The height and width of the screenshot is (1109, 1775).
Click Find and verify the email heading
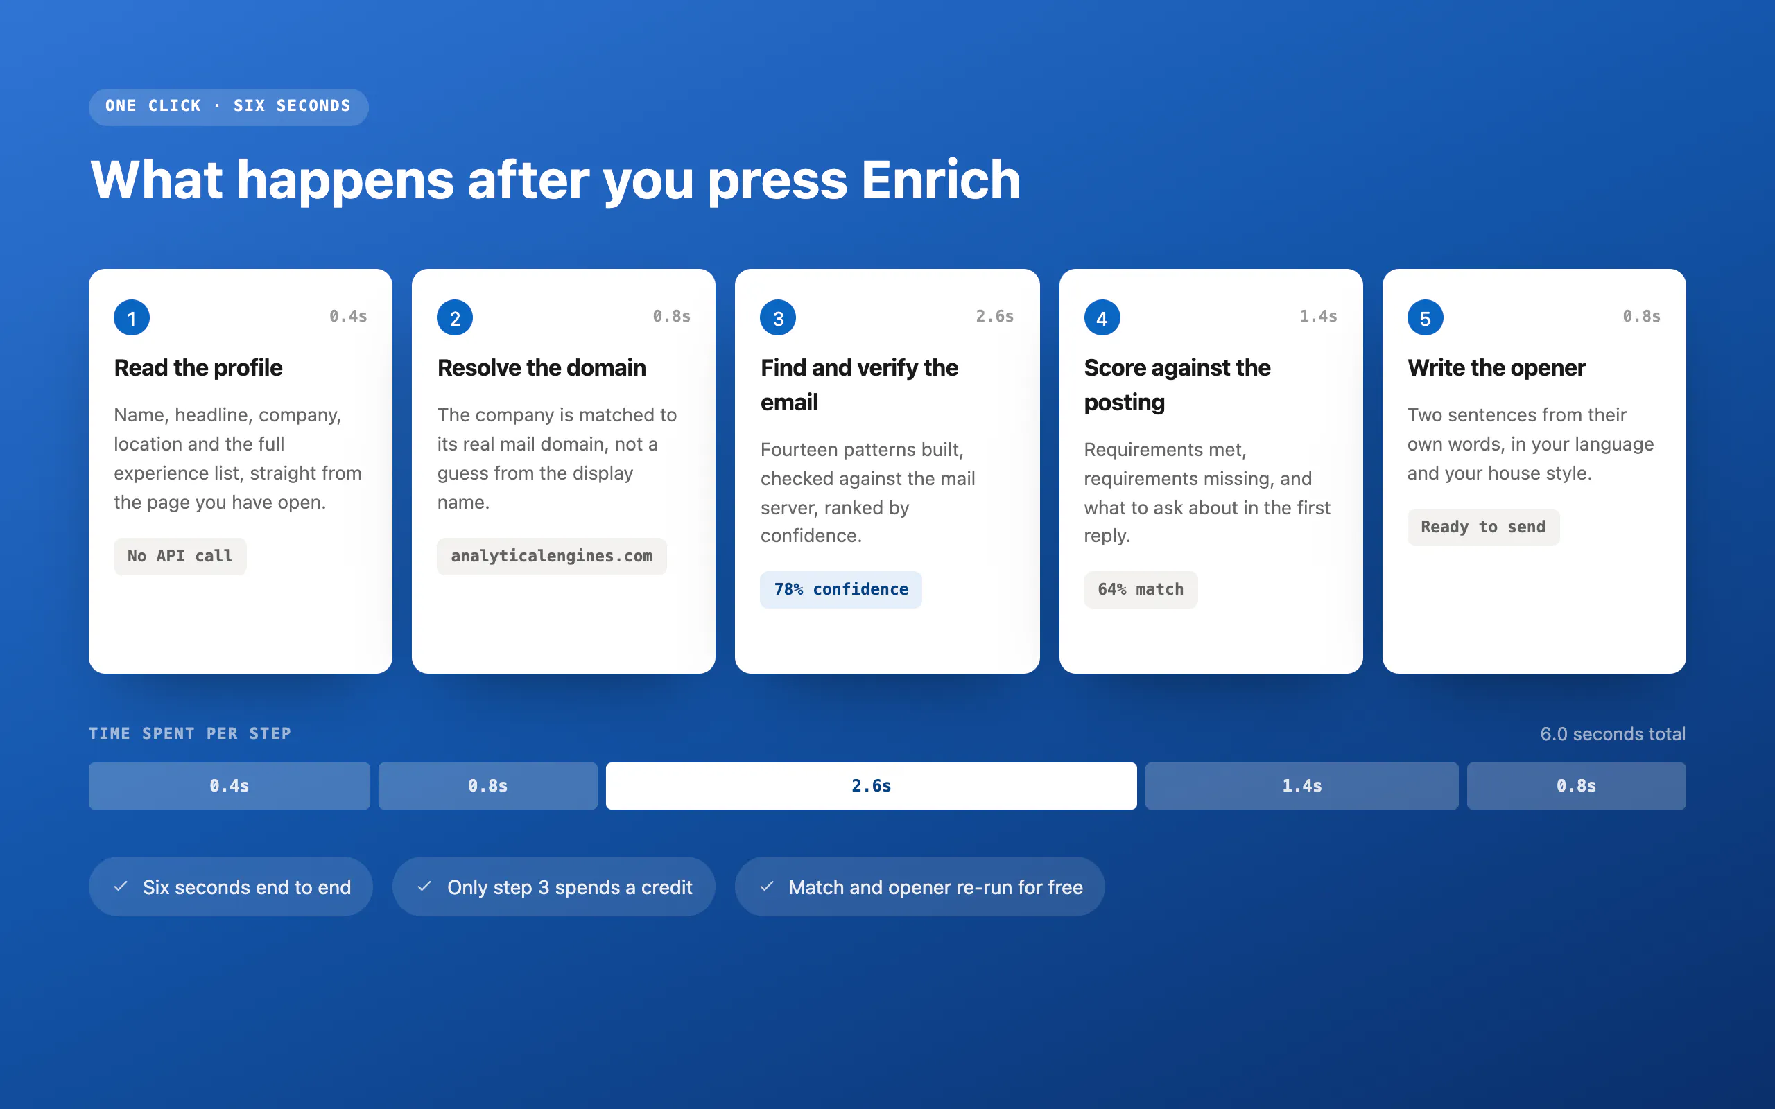859,385
